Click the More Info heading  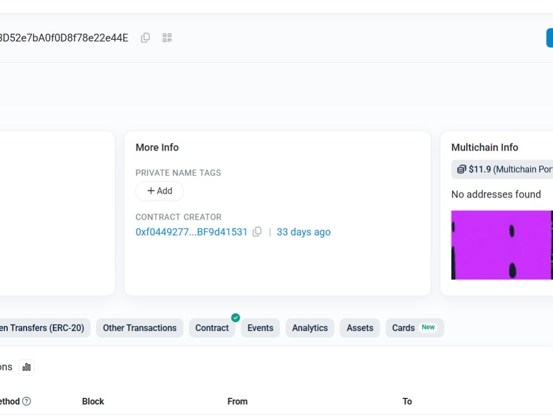pos(157,148)
